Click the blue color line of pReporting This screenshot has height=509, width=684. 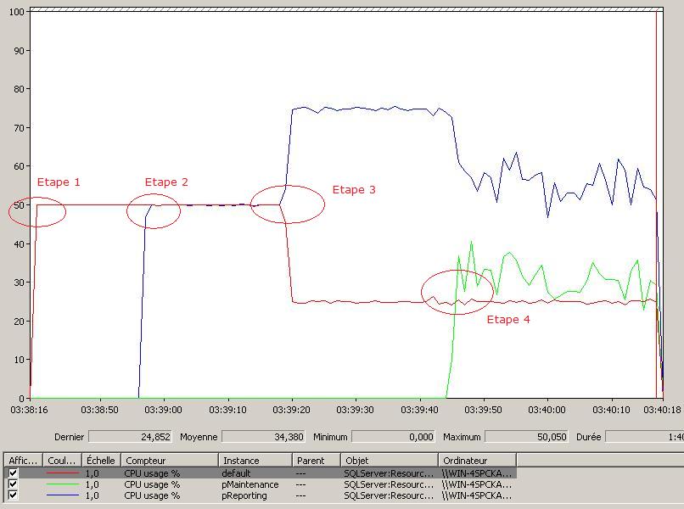pyautogui.click(x=62, y=495)
